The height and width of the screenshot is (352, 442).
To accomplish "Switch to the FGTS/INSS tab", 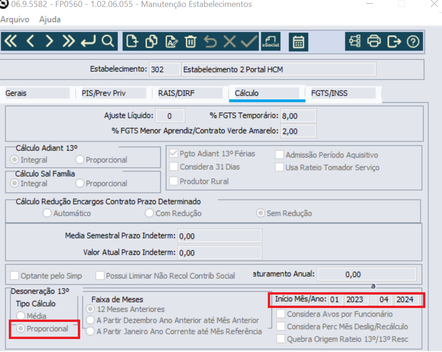I will (x=329, y=93).
